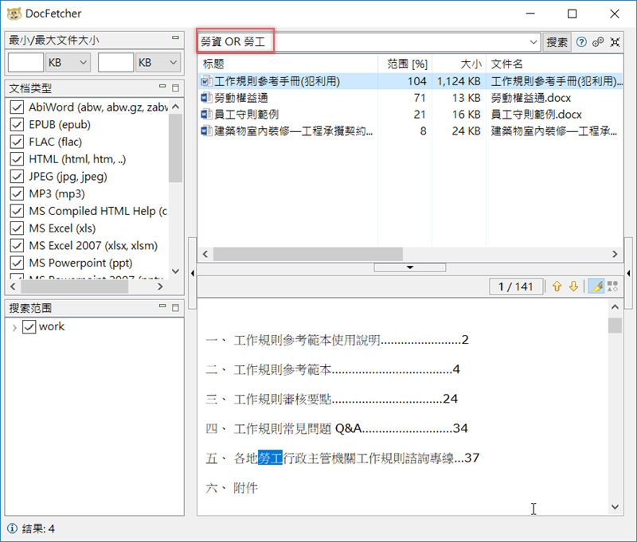Click the results table horizontal scrollbar thumb
637x542 pixels.
308,254
